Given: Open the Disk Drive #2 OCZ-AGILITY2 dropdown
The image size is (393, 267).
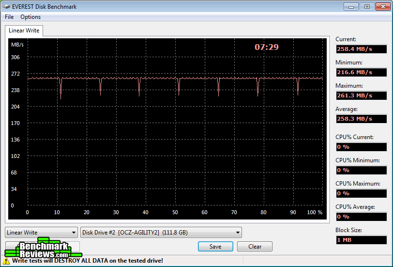Looking at the screenshot, I should tap(161, 233).
